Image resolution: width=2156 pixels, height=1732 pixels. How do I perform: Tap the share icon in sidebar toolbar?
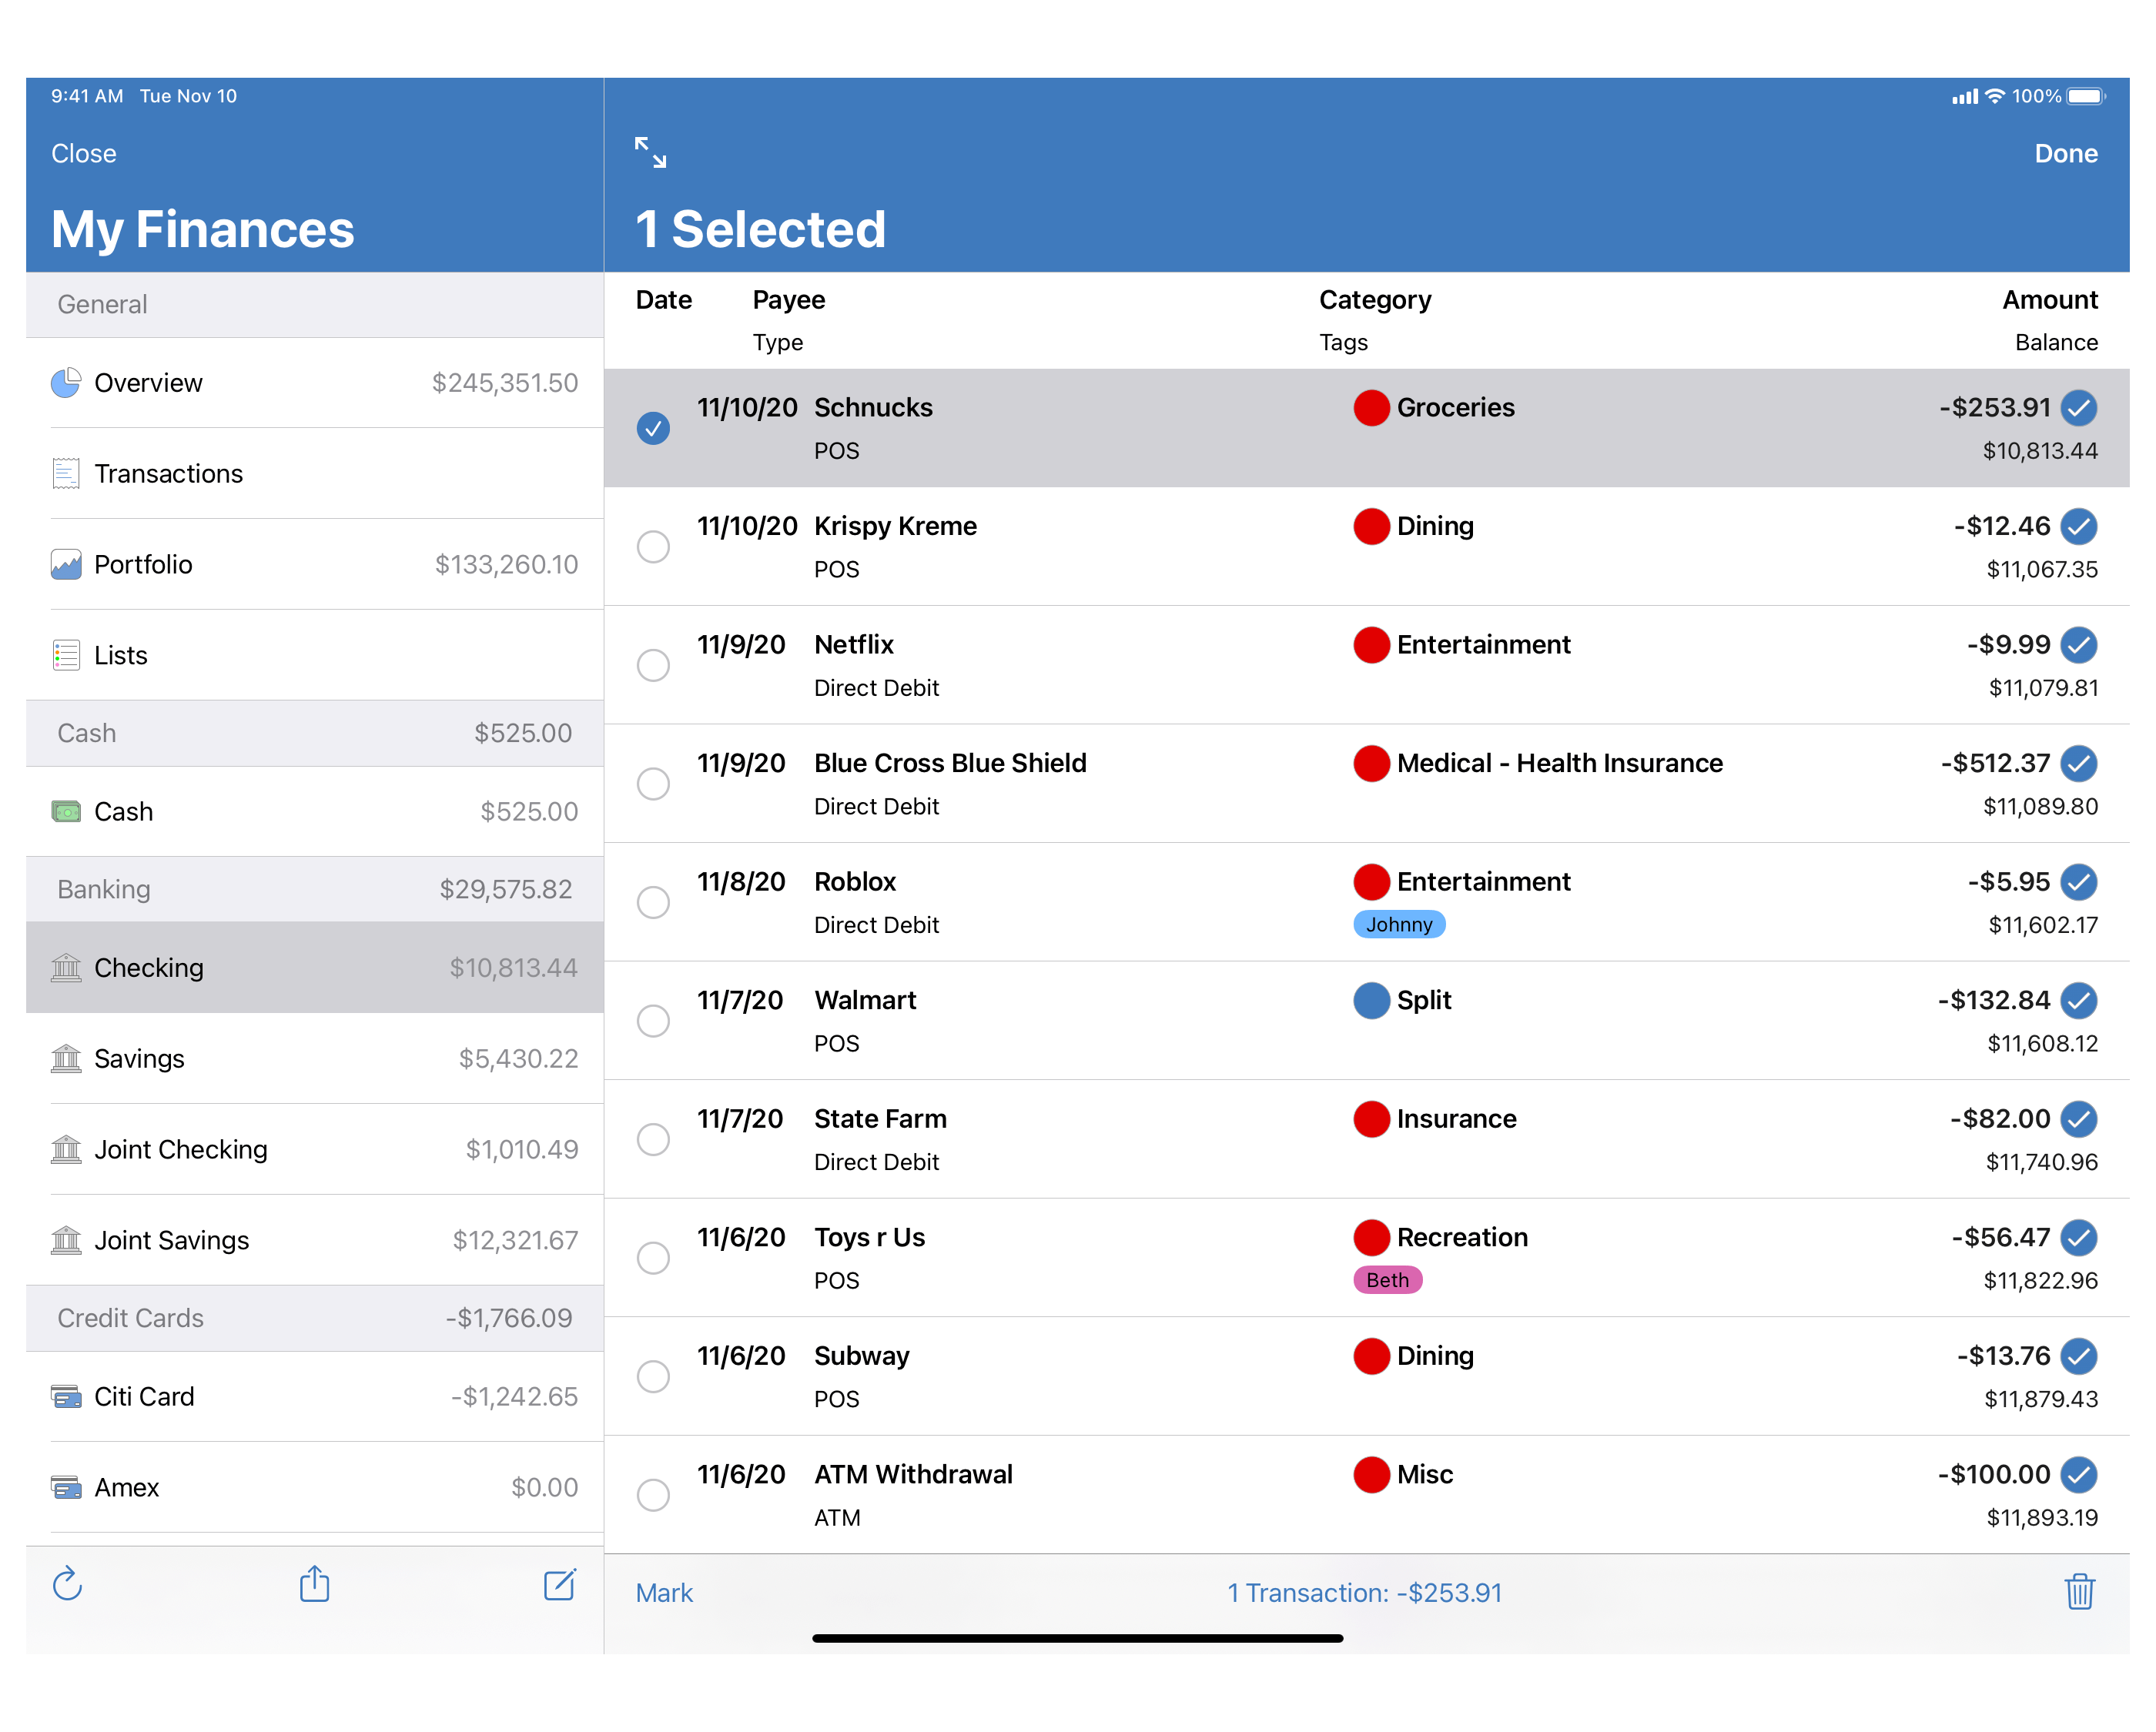pyautogui.click(x=314, y=1584)
